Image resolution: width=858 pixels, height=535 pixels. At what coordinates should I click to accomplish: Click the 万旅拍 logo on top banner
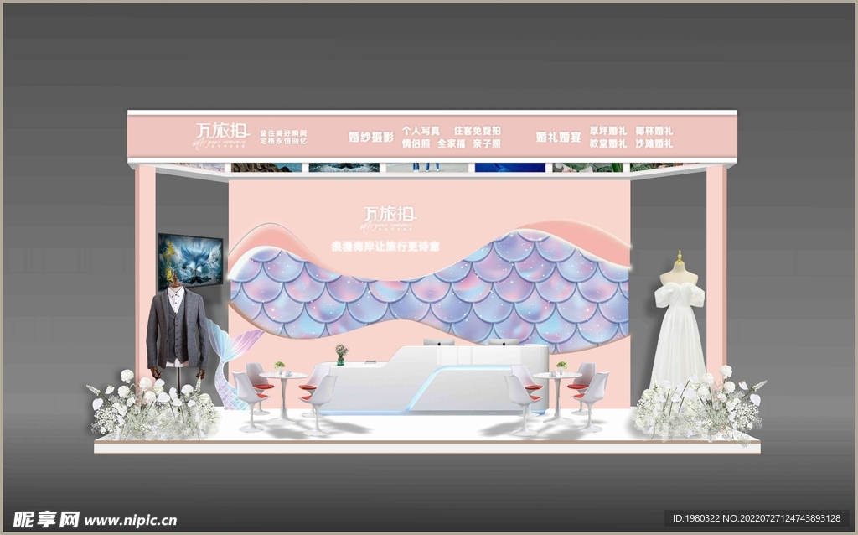pyautogui.click(x=213, y=133)
